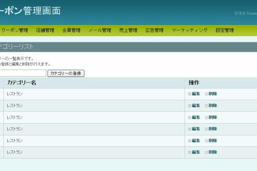The width and height of the screenshot is (257, 171).
Task: Click delete icon in fifth レストラン row
Action: click(206, 141)
